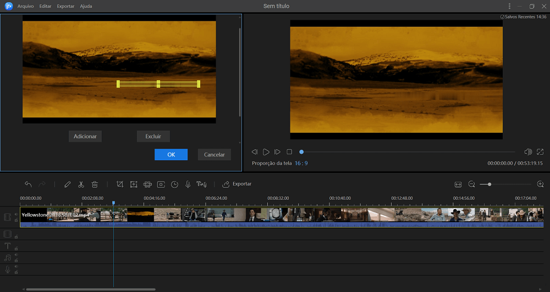Zoom out the timeline with minus magnifier

coord(472,184)
